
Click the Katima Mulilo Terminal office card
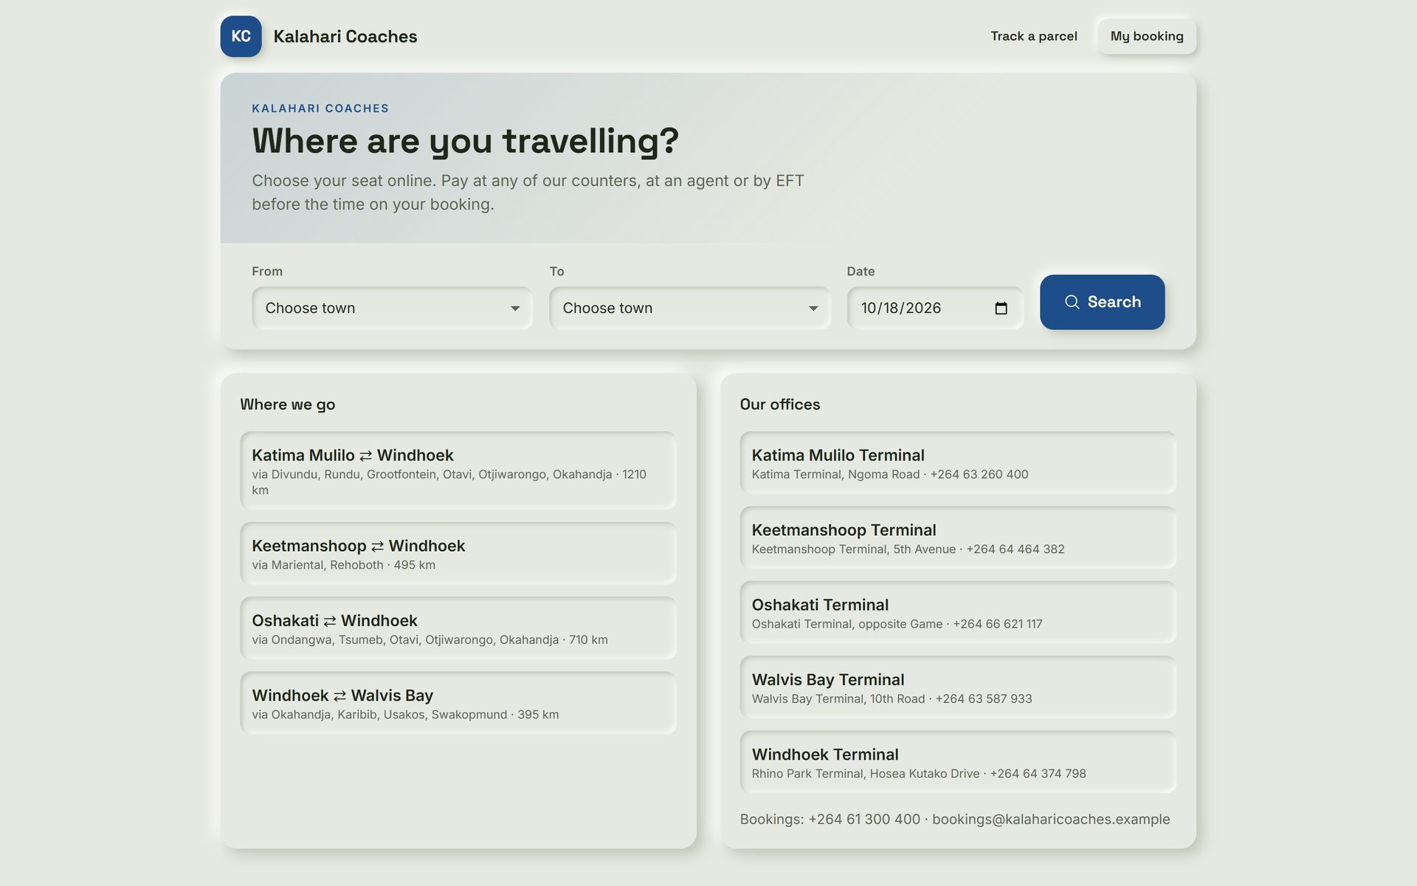click(x=958, y=463)
